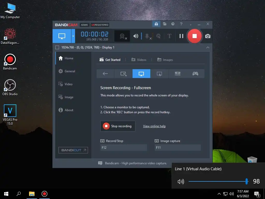
Task: Toggle the text overlay T icon
Action: click(x=169, y=36)
